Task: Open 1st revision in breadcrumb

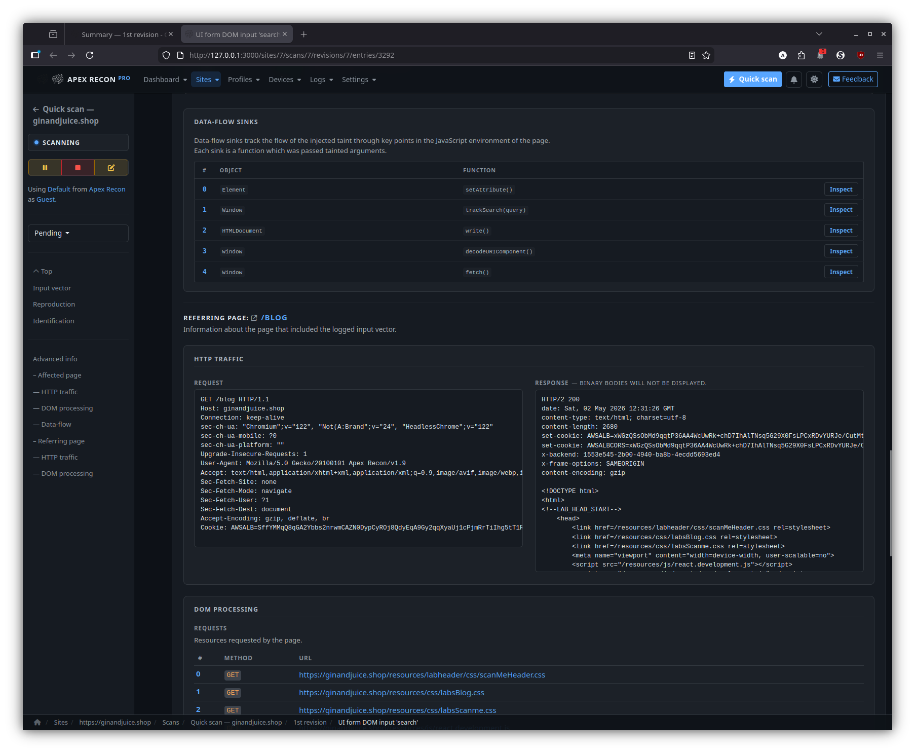Action: point(310,723)
